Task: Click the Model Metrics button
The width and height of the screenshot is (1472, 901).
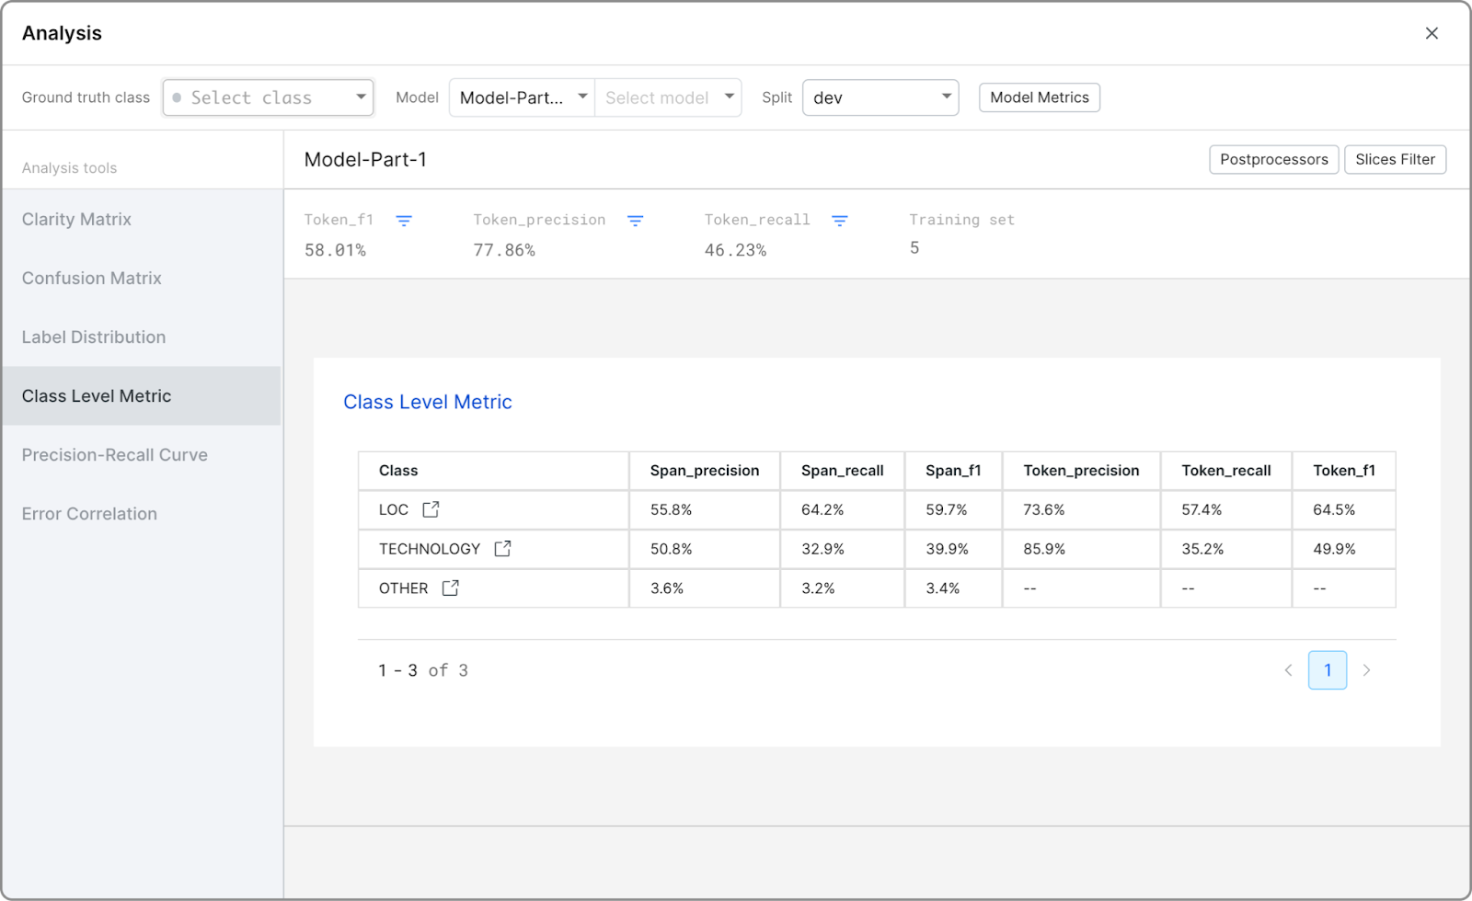Action: point(1040,97)
